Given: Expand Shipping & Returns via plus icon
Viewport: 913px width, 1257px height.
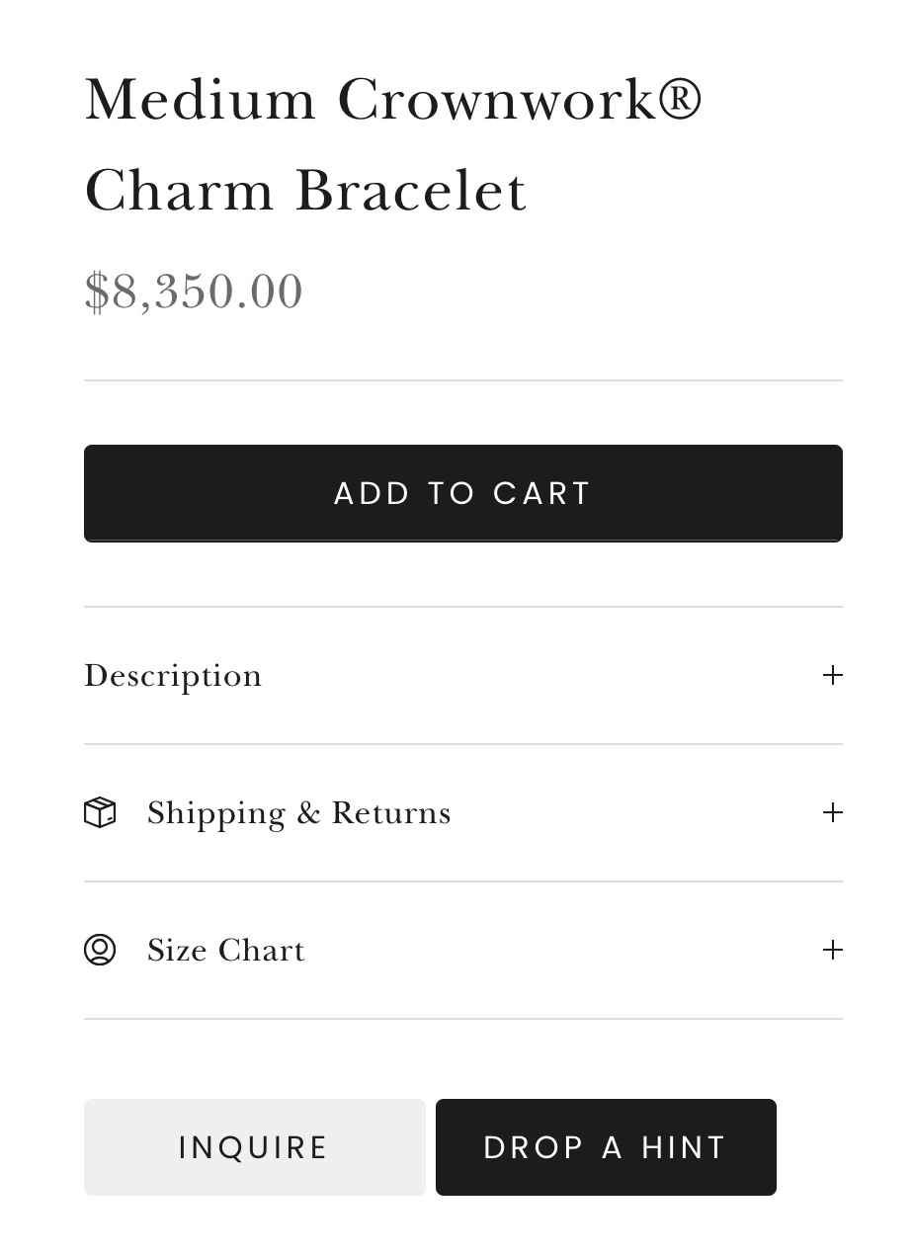Looking at the screenshot, I should 832,812.
